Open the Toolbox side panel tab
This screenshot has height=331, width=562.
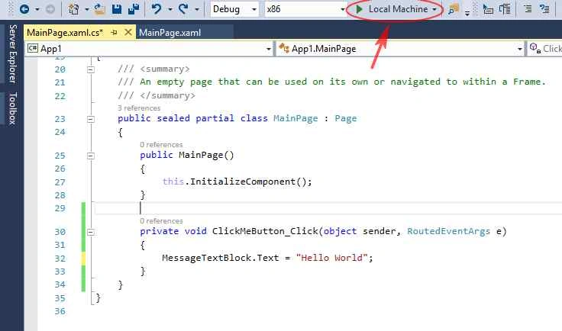point(12,108)
